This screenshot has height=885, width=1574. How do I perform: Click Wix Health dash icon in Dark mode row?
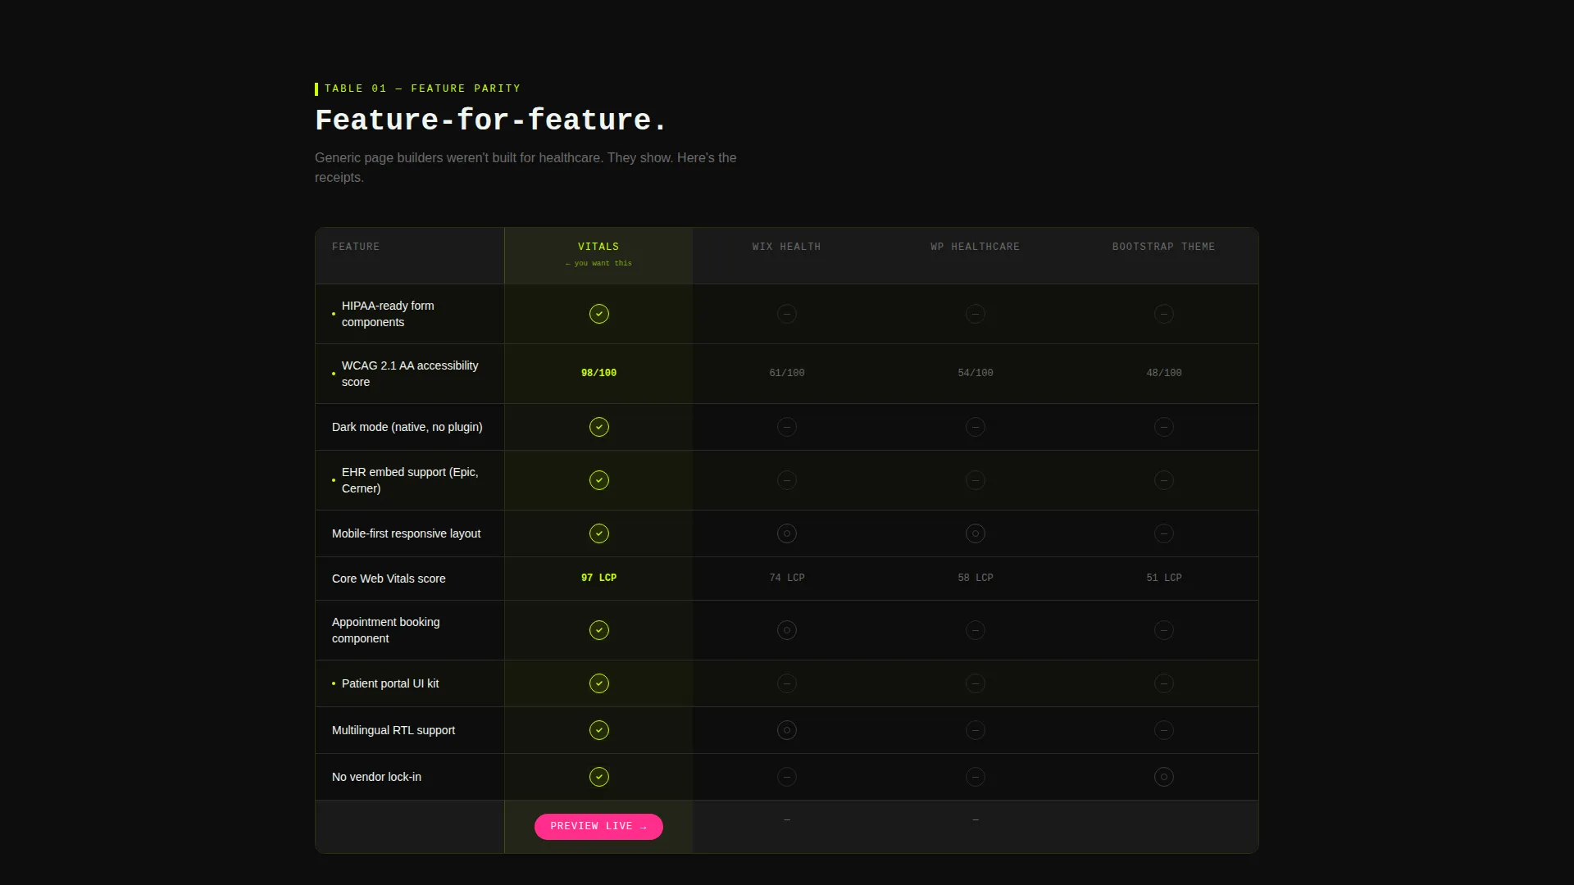point(787,427)
